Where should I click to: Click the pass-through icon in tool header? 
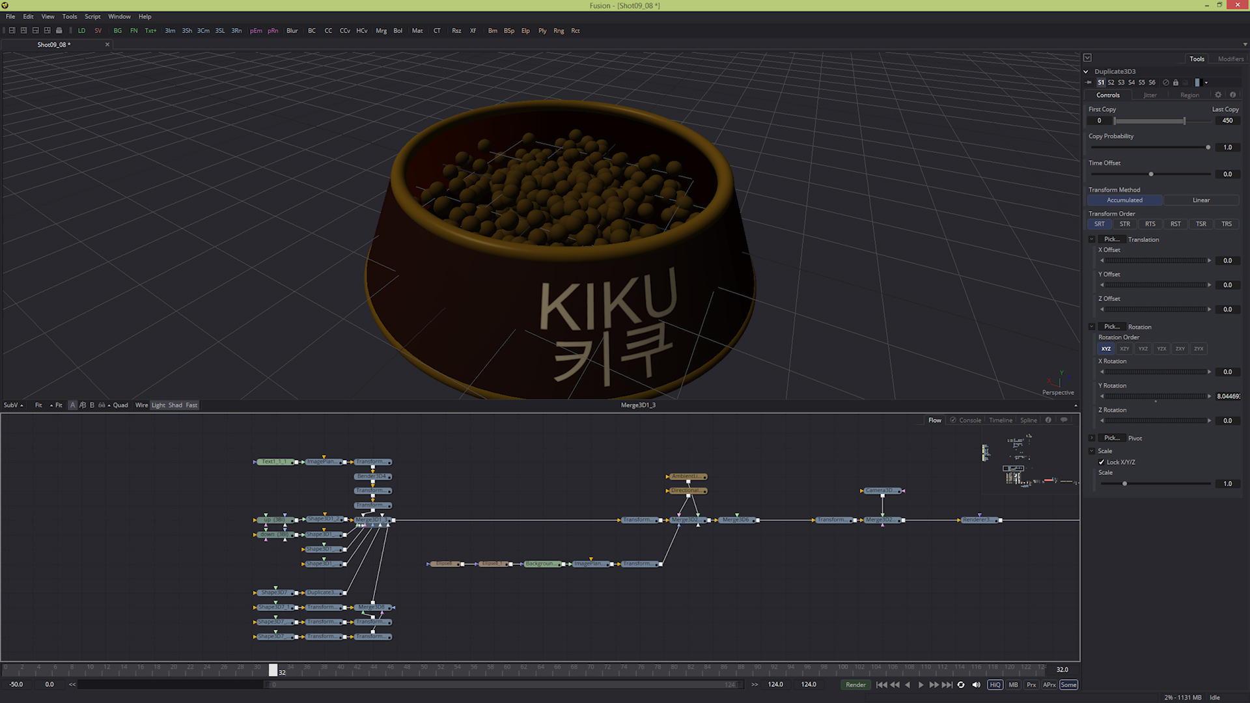click(1165, 83)
